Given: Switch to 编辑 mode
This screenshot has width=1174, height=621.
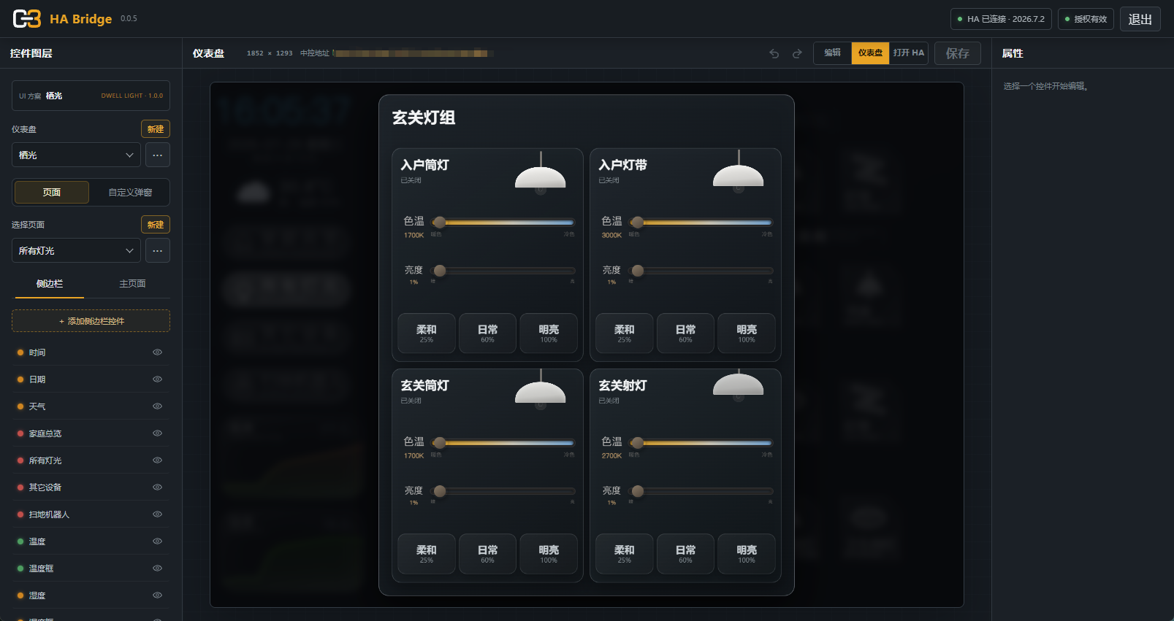Looking at the screenshot, I should pos(833,53).
